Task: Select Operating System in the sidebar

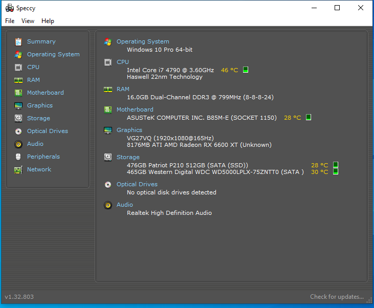Action: click(53, 54)
